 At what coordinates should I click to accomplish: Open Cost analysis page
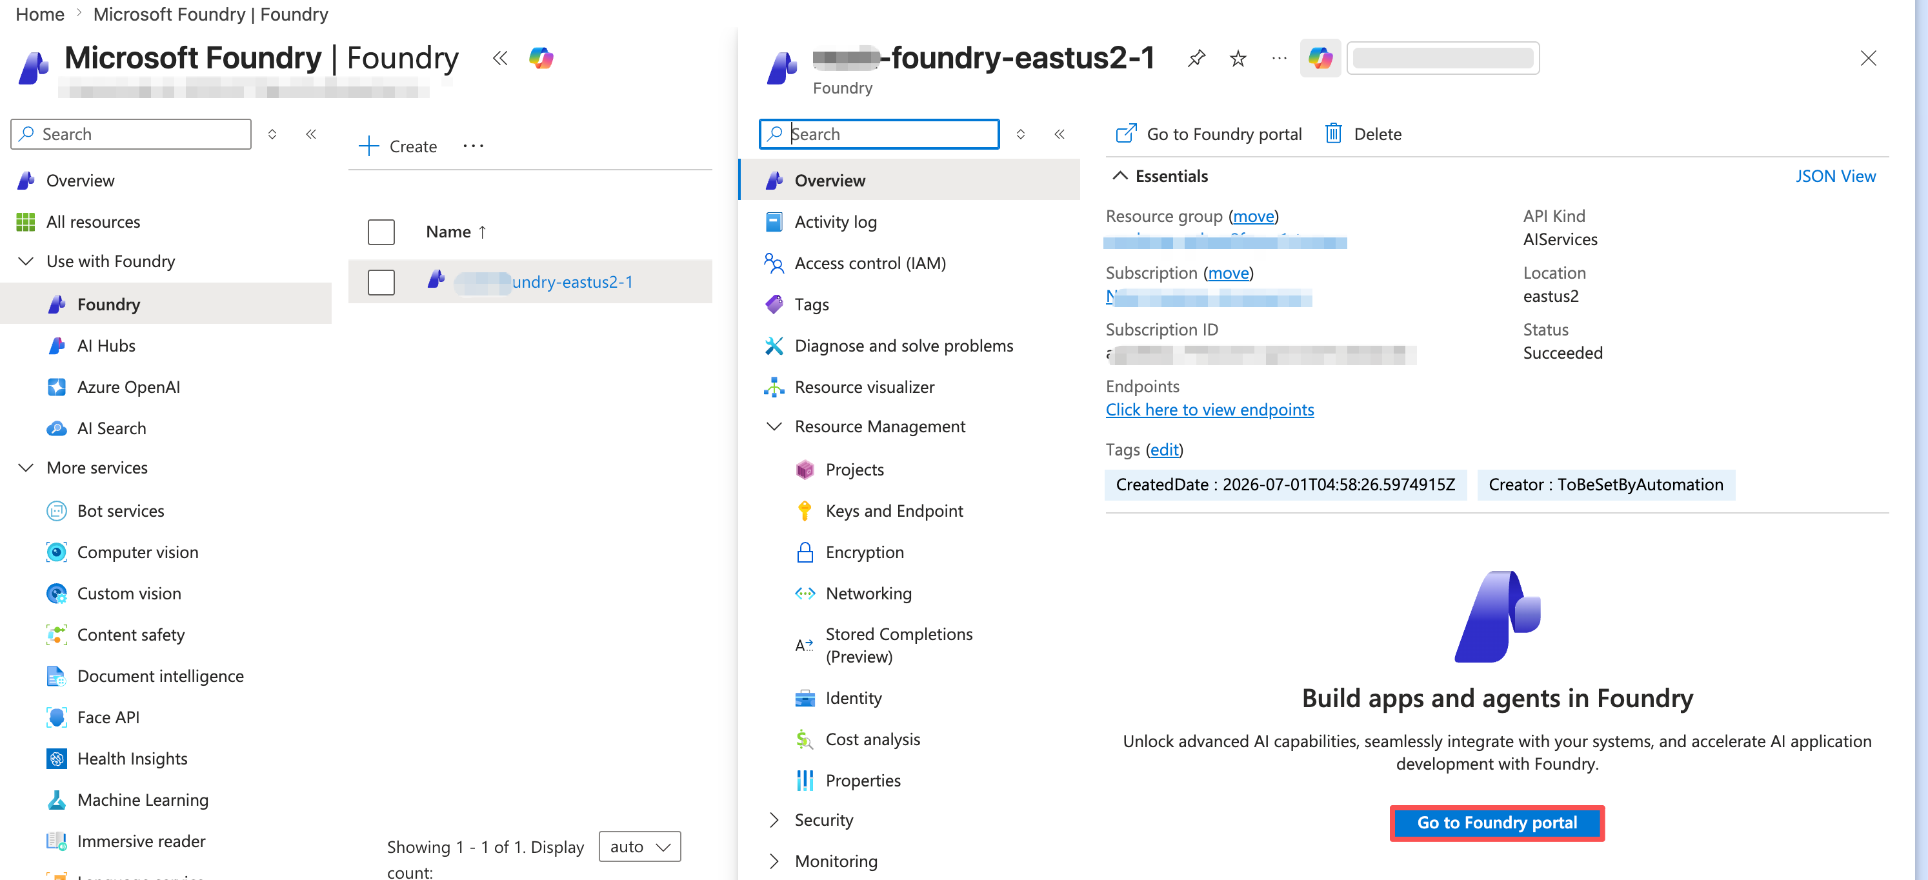[x=872, y=739]
